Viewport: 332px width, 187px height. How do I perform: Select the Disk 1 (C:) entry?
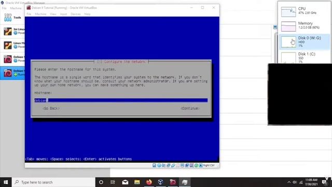point(305,57)
